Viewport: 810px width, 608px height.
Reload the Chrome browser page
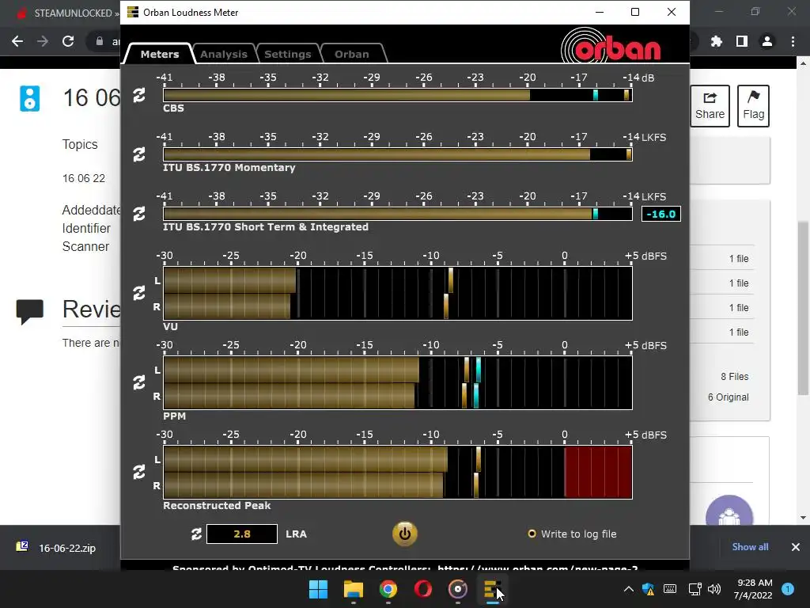[68, 41]
